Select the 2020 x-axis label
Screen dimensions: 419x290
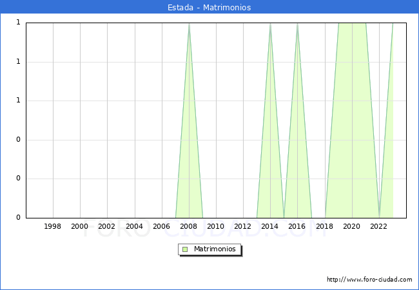point(352,226)
